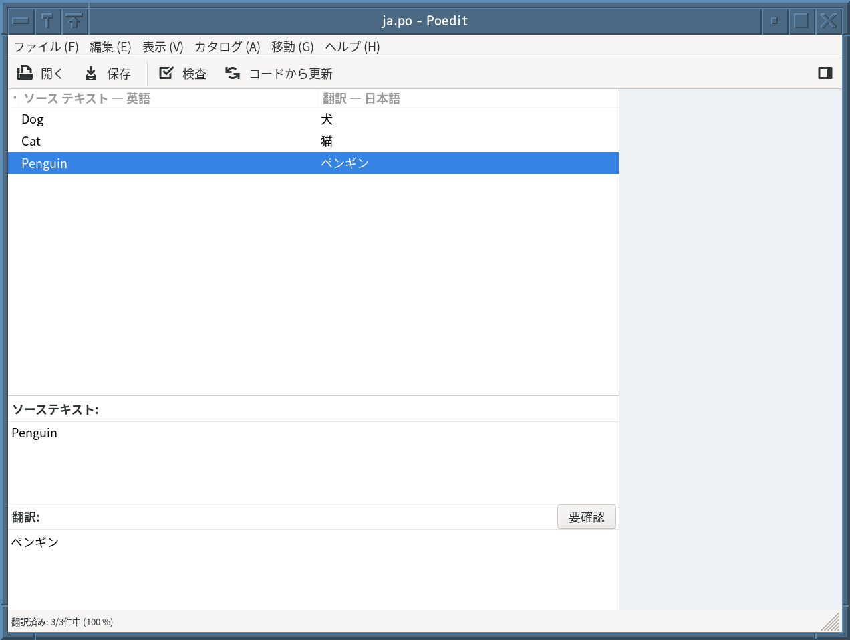850x640 pixels.
Task: Click the stick window icon in the title bar
Action: coord(48,21)
